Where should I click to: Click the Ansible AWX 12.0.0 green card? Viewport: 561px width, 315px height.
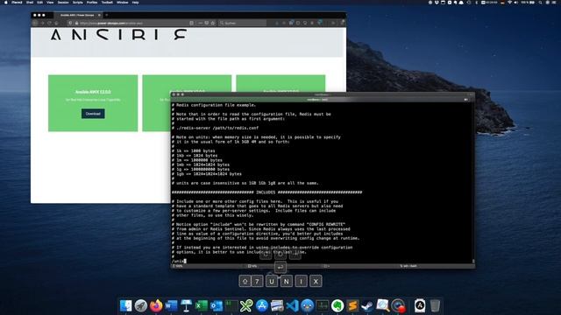[x=93, y=103]
